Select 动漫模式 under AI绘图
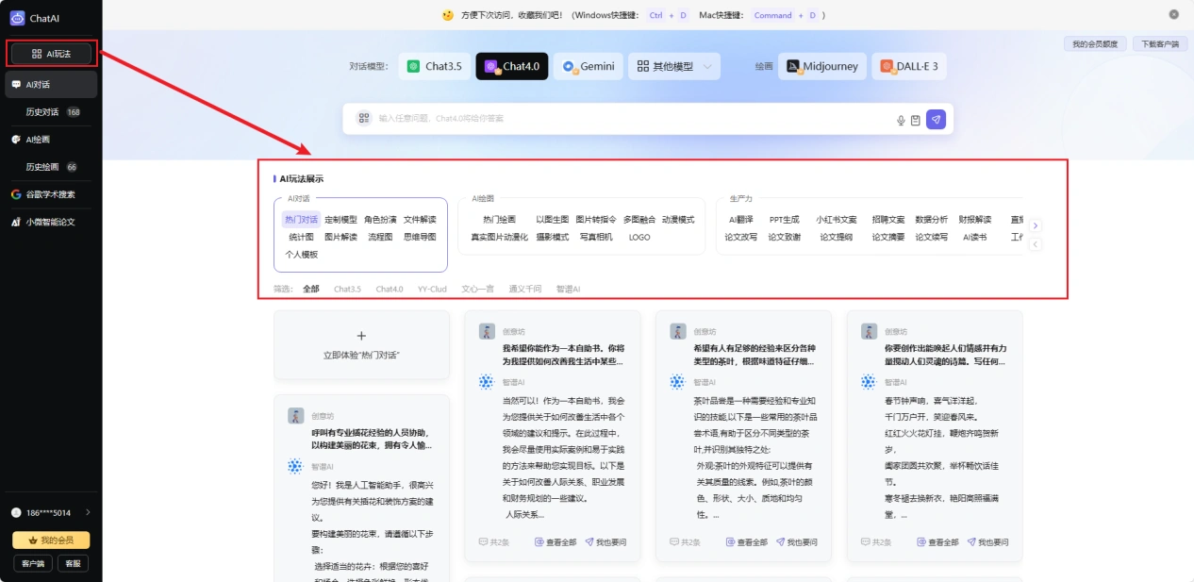 [677, 219]
